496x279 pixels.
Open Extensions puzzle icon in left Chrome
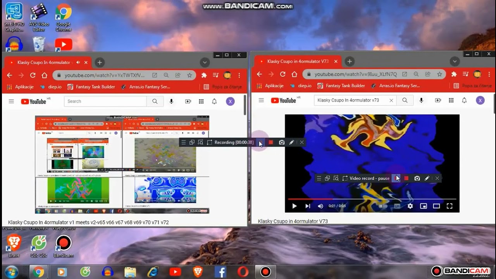click(204, 75)
